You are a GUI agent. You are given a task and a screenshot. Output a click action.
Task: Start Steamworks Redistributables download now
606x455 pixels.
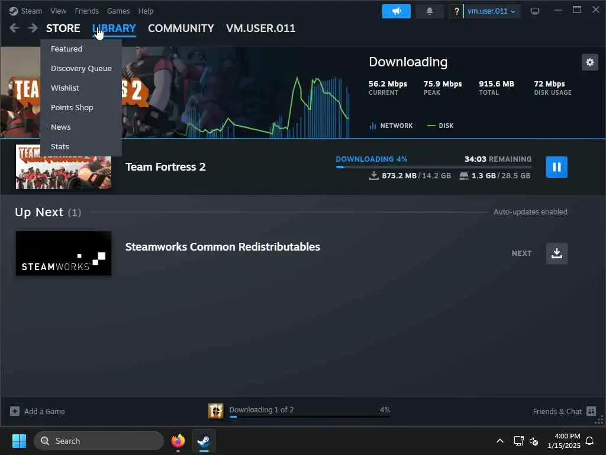coord(556,254)
